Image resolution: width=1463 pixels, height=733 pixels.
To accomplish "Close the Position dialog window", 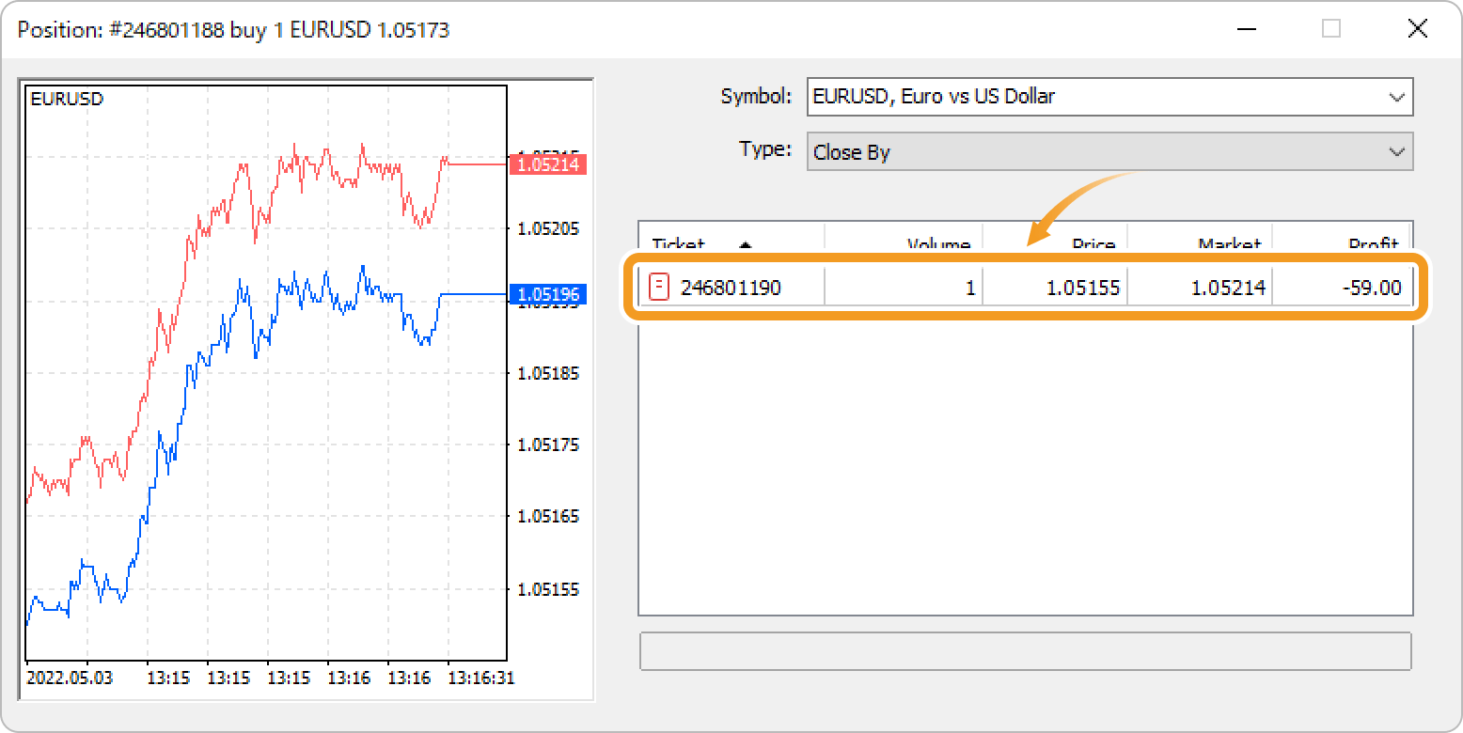I will pos(1417,29).
